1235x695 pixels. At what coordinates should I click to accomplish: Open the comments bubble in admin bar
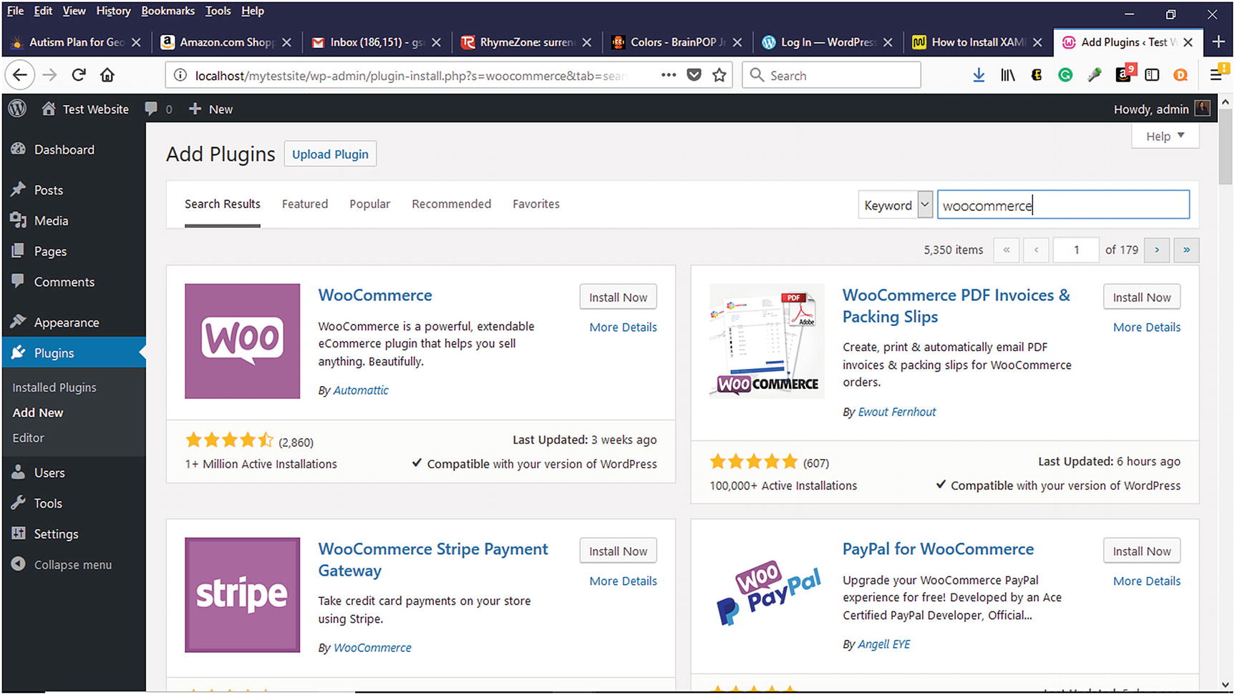point(151,109)
